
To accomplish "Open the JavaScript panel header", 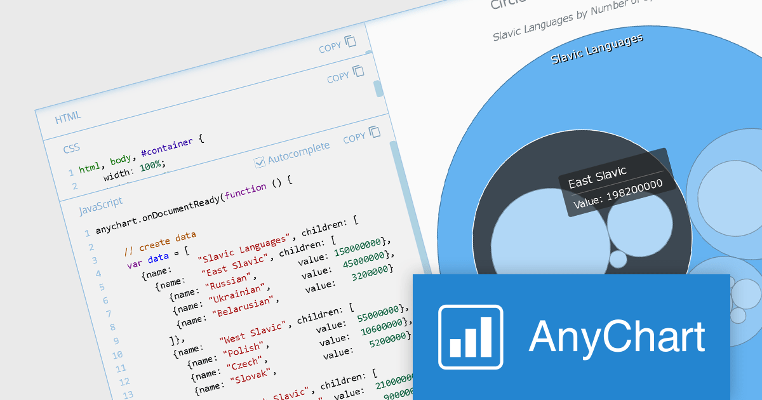I will pyautogui.click(x=101, y=206).
